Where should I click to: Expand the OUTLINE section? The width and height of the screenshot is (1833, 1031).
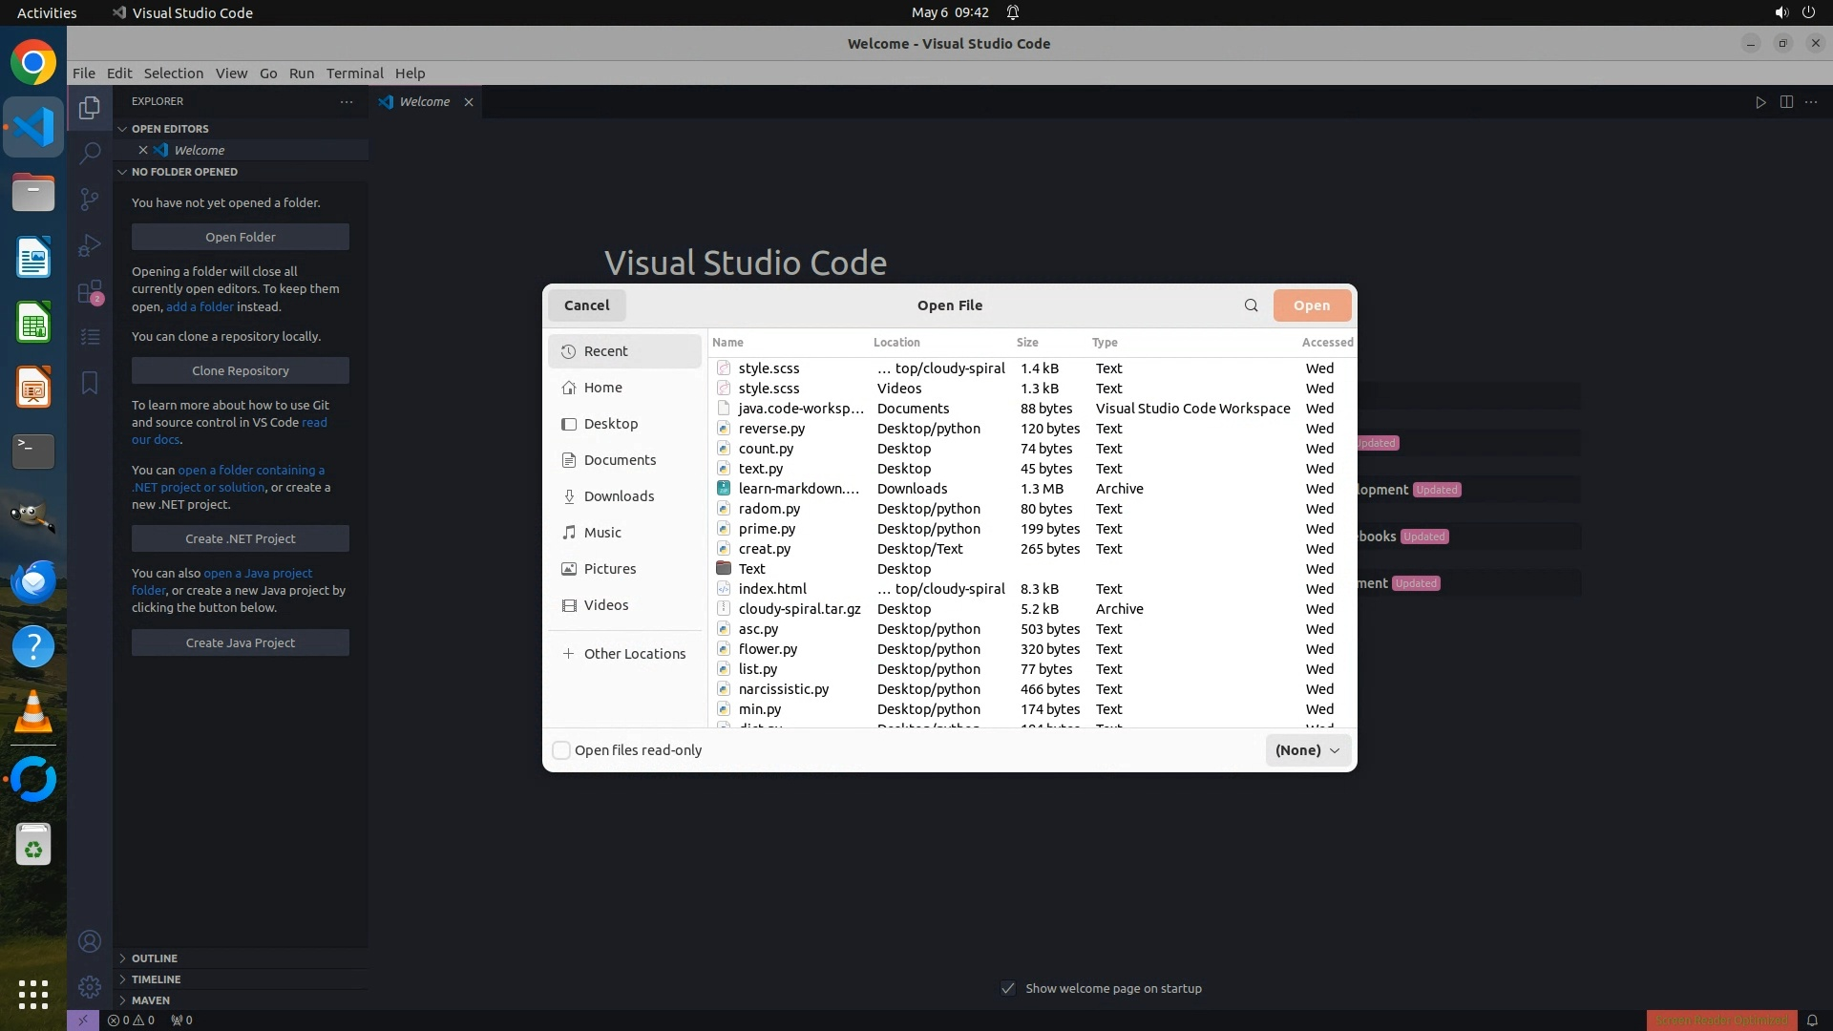click(x=154, y=958)
